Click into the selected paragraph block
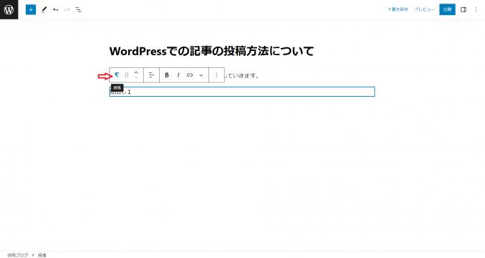The height and width of the screenshot is (258, 485). tap(242, 92)
